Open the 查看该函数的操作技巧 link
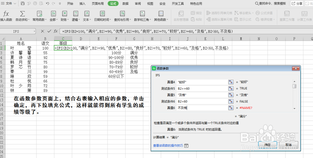 pyautogui.click(x=168, y=145)
